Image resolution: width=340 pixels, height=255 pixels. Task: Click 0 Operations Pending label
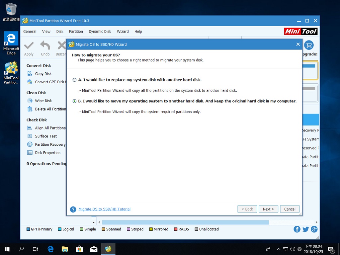[x=46, y=164]
